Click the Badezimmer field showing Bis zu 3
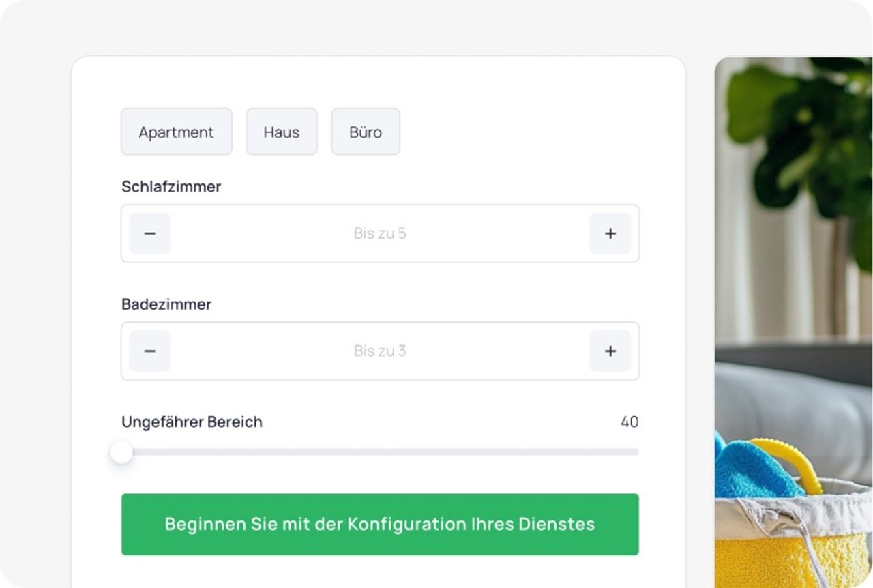Image resolution: width=873 pixels, height=588 pixels. click(380, 351)
